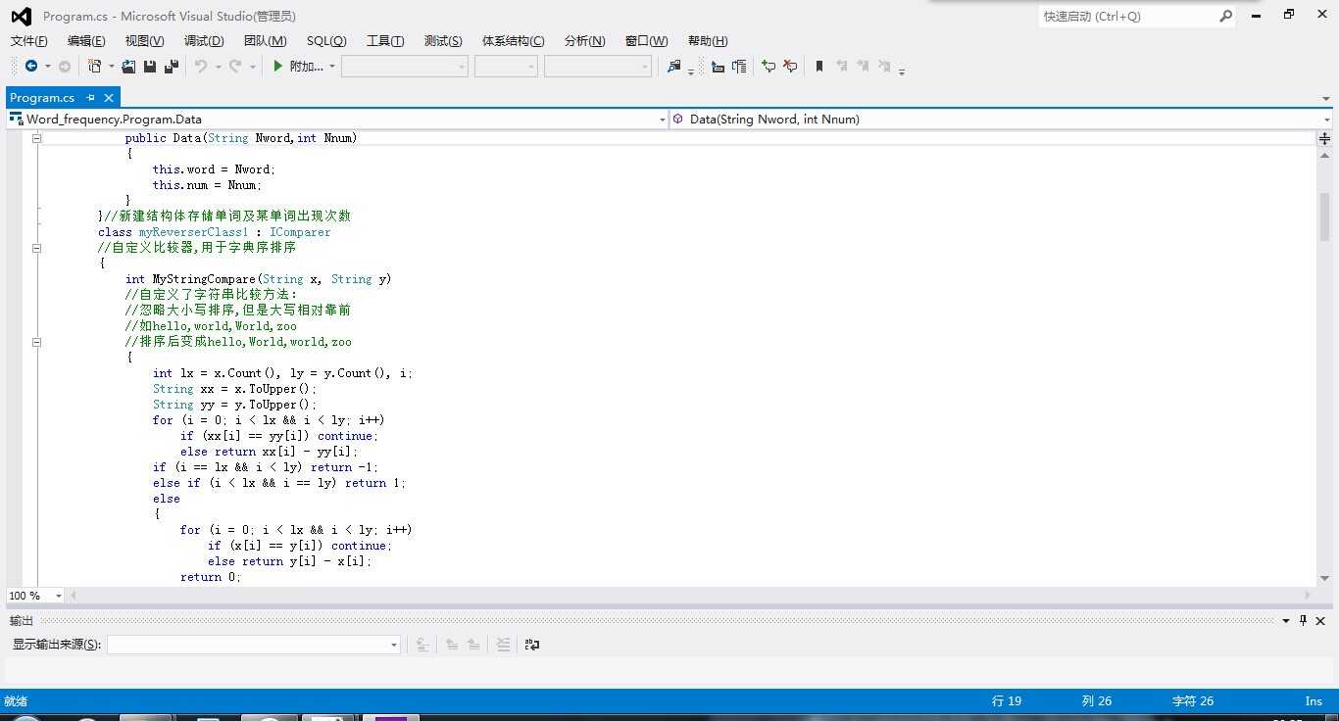Go to next message in Output panel
Screen dimensions: 1339x721
coord(473,645)
